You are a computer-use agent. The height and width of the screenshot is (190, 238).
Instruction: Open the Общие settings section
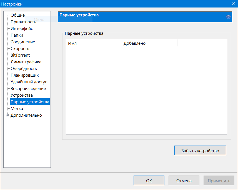click(17, 15)
